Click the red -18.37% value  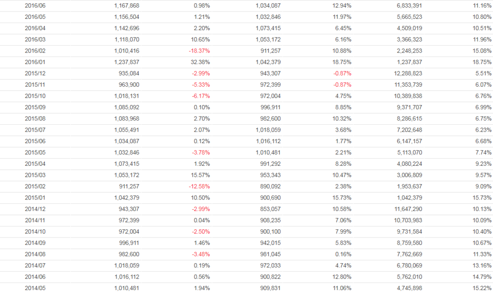tap(199, 51)
